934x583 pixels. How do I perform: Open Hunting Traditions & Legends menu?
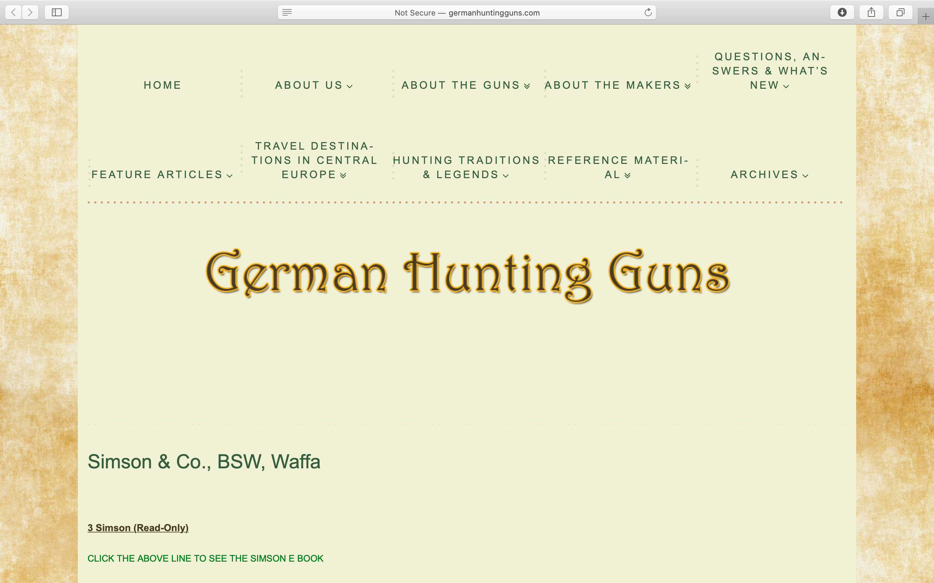coord(466,167)
